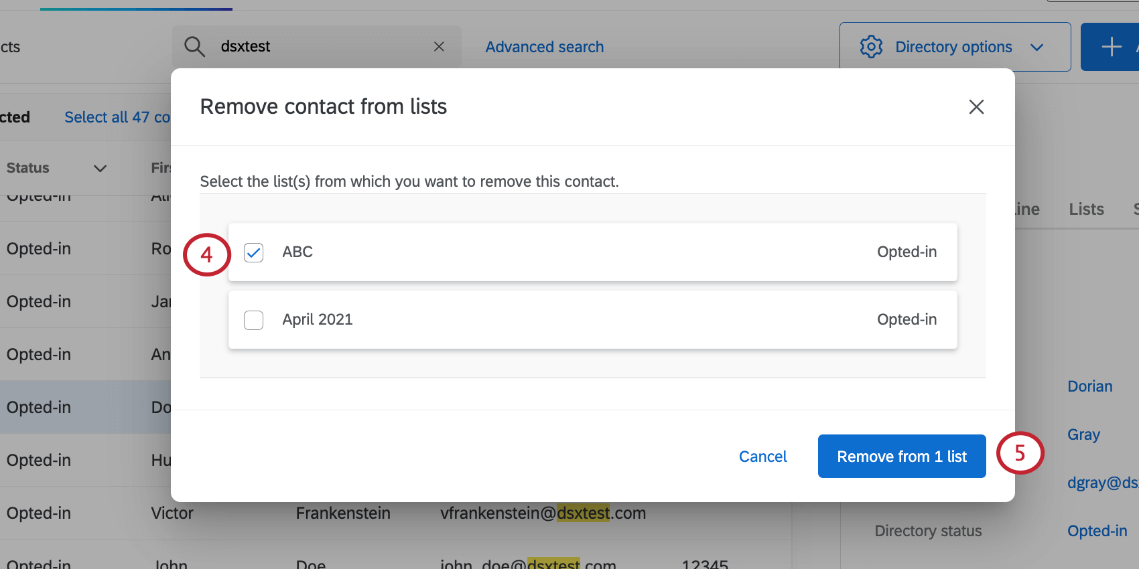Select the Victor Frankenstein contact row
The image size is (1139, 569).
pos(402,513)
